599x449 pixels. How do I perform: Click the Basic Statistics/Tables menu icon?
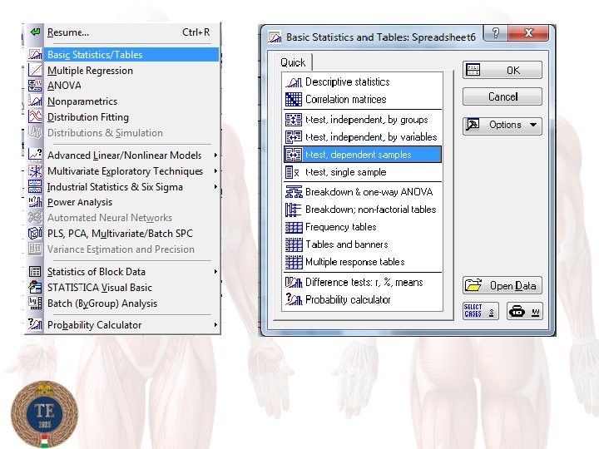coord(35,55)
